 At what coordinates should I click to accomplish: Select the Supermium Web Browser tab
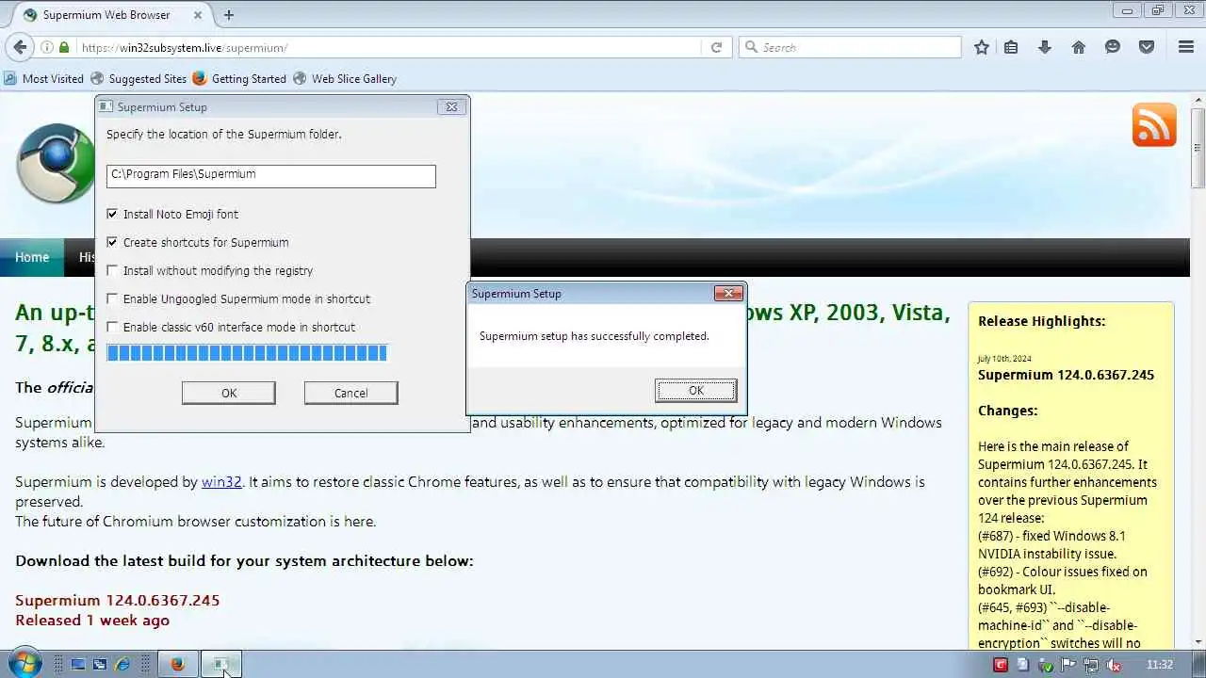tap(108, 15)
